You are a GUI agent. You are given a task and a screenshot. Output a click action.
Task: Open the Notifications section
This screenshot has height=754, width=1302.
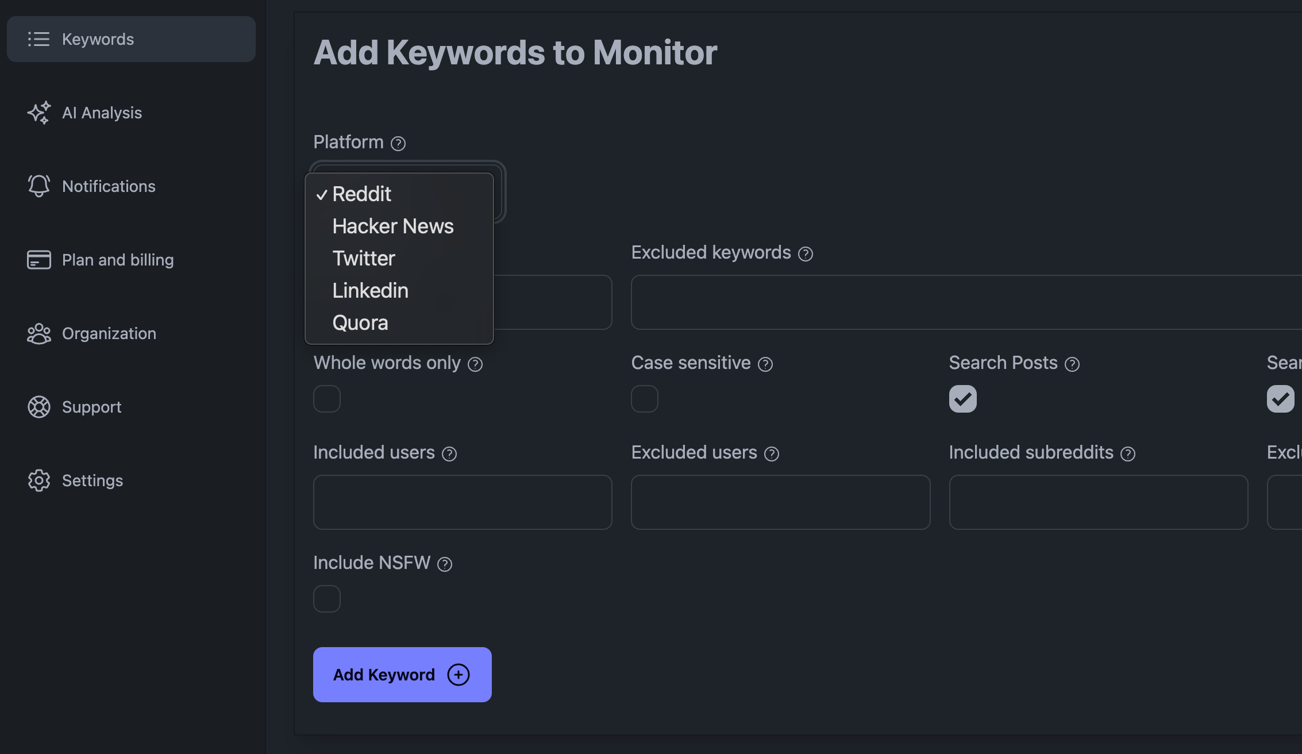(x=131, y=186)
